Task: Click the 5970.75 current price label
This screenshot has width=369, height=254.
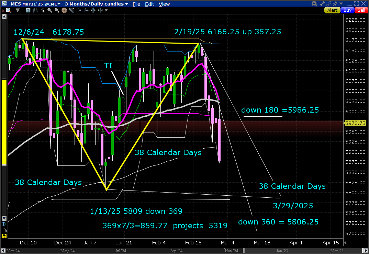Action: click(x=355, y=123)
